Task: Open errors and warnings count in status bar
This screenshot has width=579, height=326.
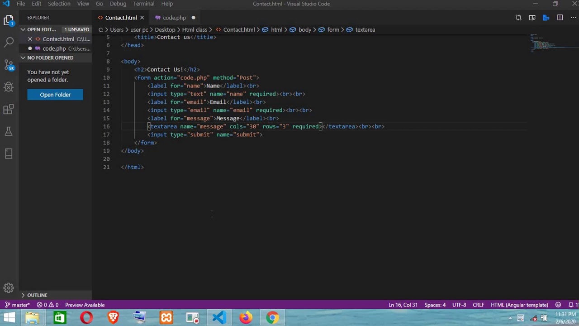Action: [x=47, y=305]
